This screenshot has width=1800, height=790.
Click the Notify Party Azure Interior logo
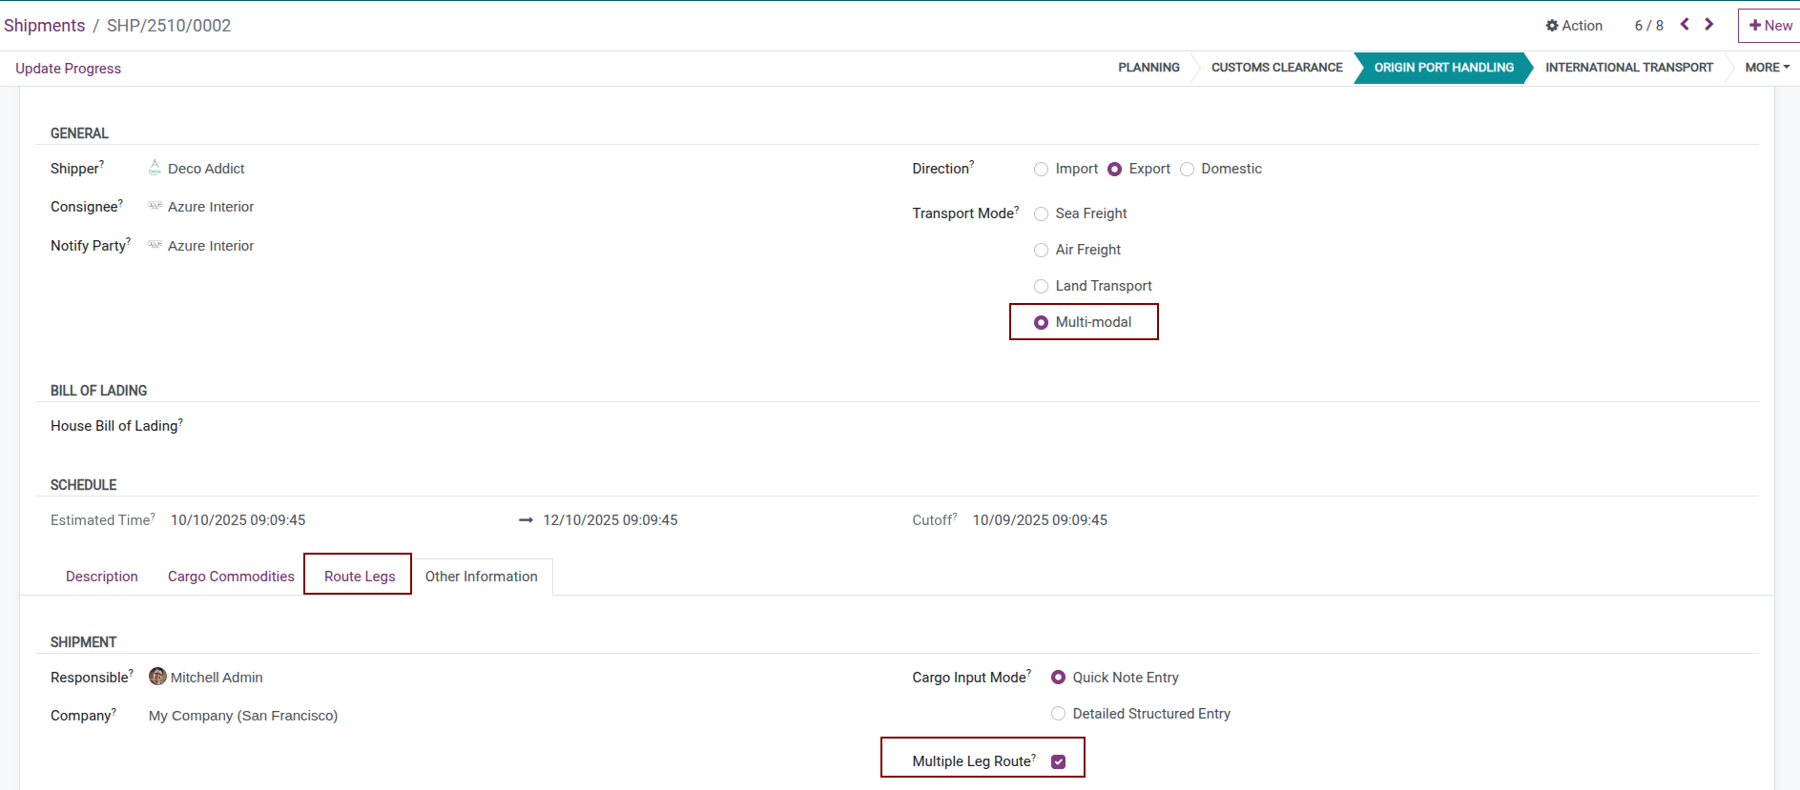(x=155, y=246)
